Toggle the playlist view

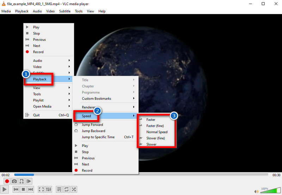[59, 189]
